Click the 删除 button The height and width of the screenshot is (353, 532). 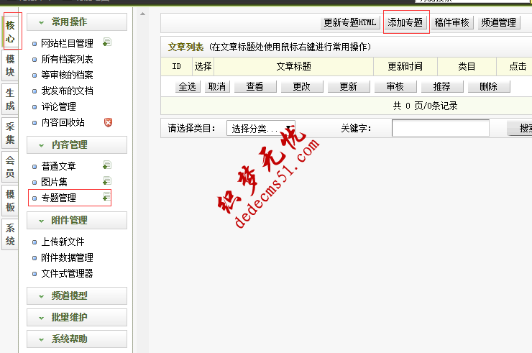coord(489,86)
